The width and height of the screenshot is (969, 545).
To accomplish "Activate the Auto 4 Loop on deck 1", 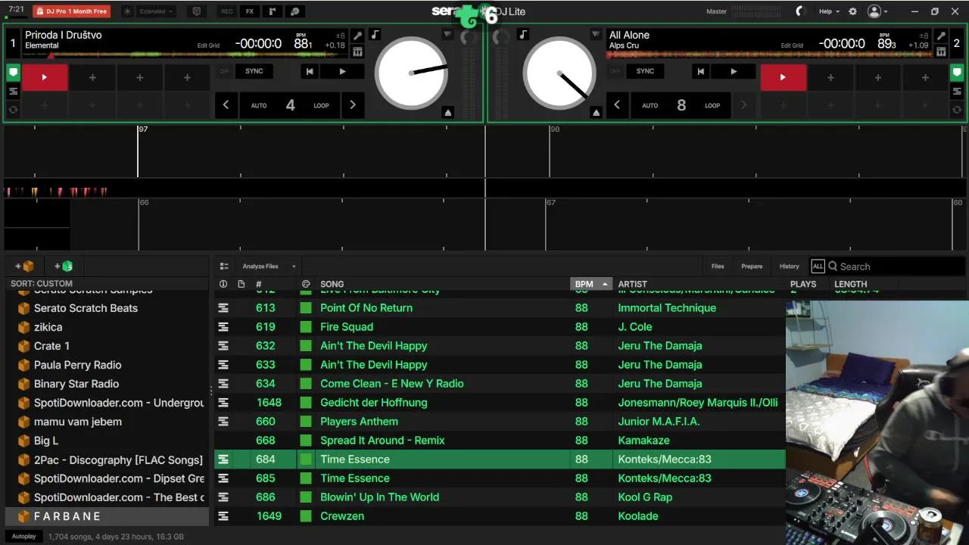I will pyautogui.click(x=290, y=105).
